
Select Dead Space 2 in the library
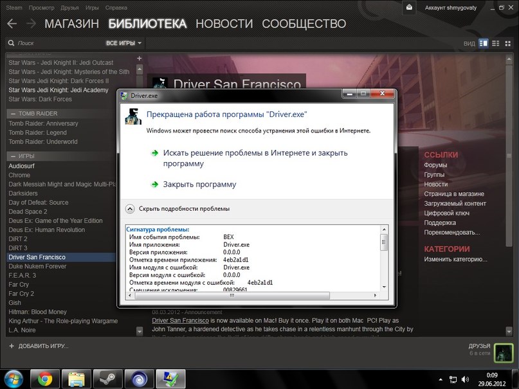tap(28, 212)
